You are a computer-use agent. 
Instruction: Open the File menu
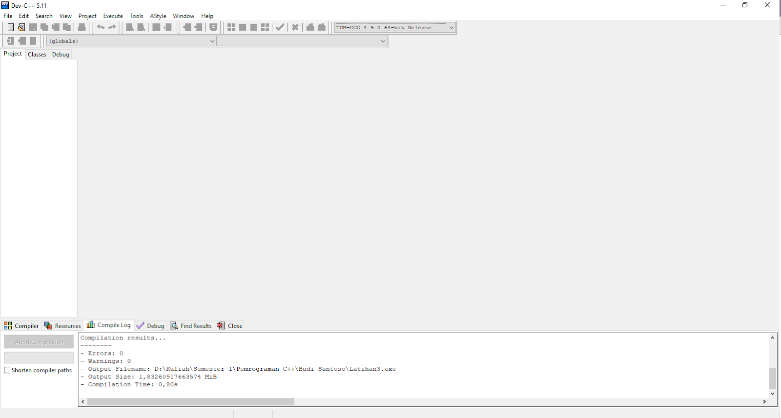point(8,16)
